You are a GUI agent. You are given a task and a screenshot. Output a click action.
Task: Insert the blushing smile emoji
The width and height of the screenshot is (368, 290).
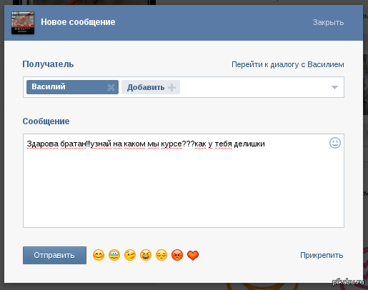pyautogui.click(x=99, y=255)
